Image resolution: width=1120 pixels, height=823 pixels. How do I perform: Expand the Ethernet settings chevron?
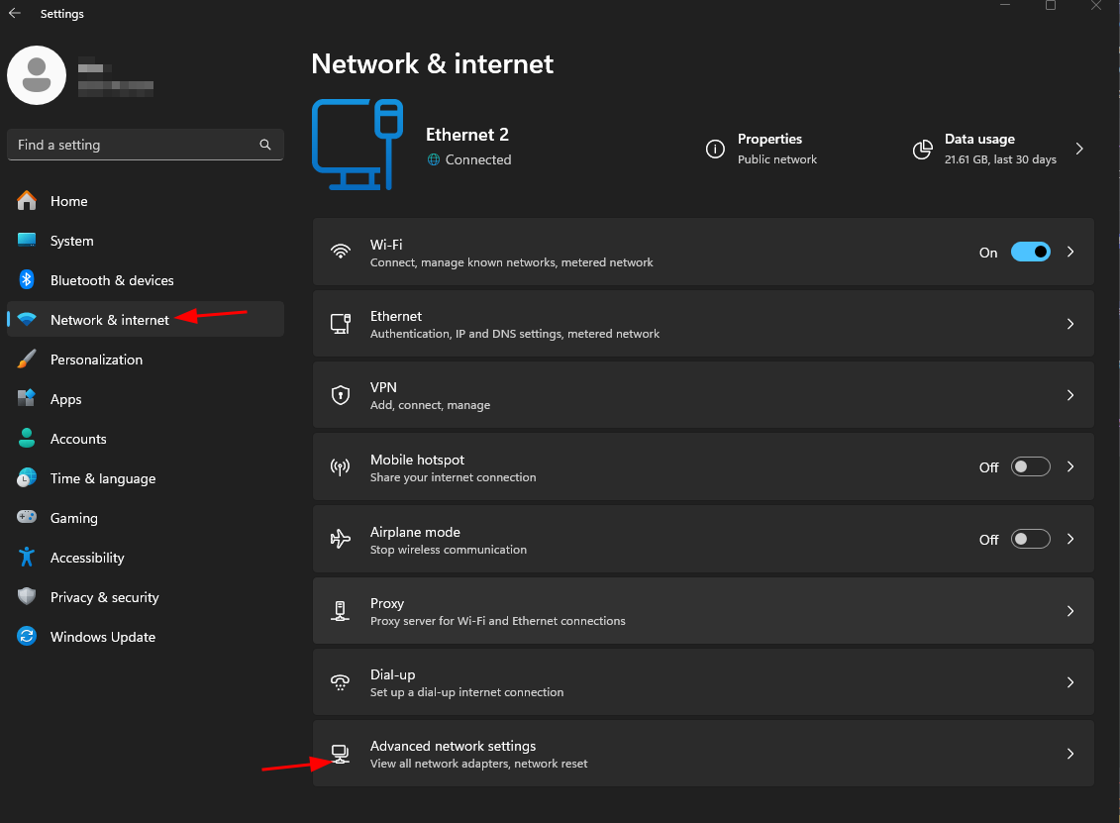(x=1069, y=324)
